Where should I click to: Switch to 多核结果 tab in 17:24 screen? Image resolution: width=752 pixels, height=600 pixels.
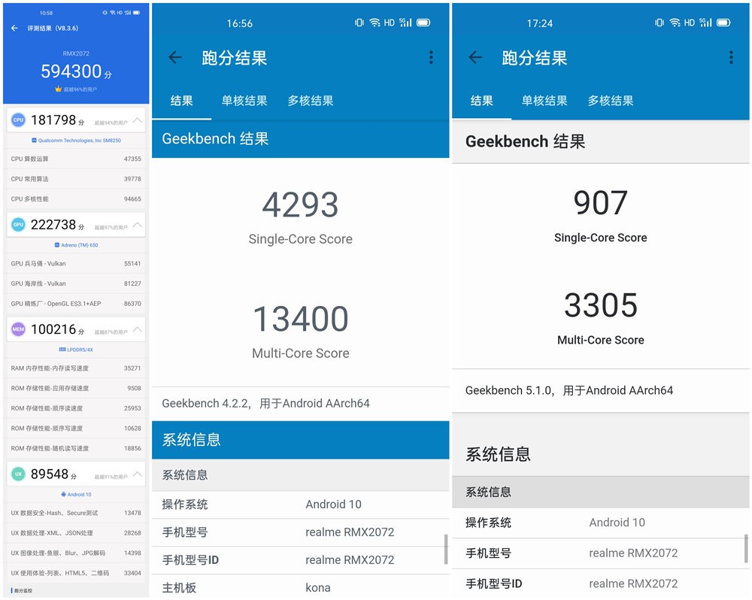(611, 101)
